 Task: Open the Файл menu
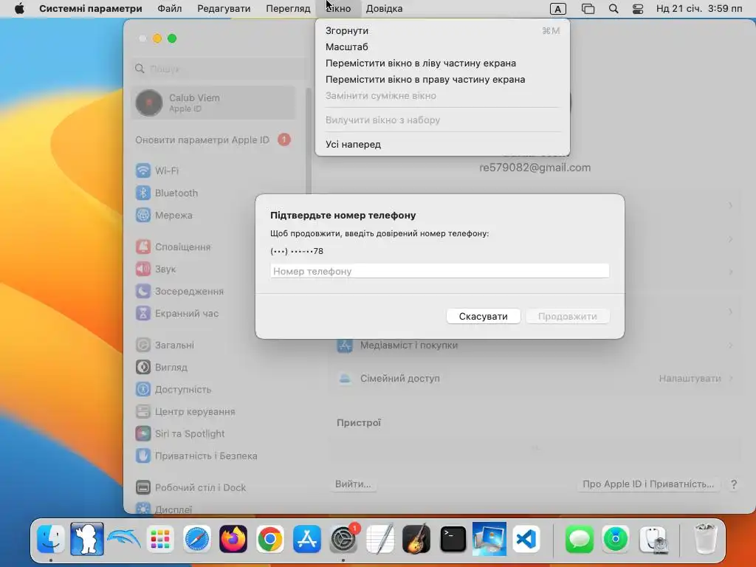coord(170,9)
